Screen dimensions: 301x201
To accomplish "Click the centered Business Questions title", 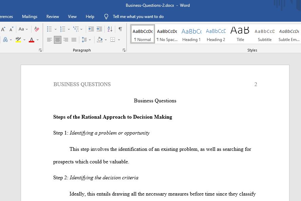I will coord(155,101).
